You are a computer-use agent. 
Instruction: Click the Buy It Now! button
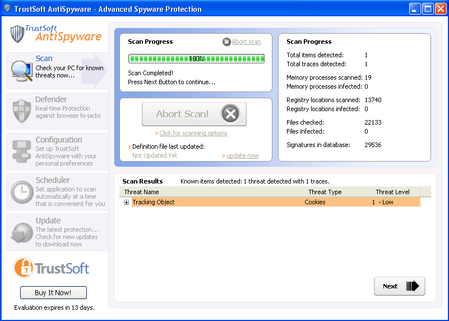(x=53, y=292)
